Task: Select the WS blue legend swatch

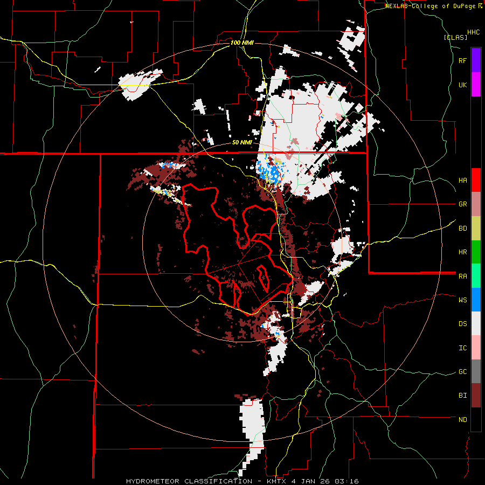Action: (476, 300)
